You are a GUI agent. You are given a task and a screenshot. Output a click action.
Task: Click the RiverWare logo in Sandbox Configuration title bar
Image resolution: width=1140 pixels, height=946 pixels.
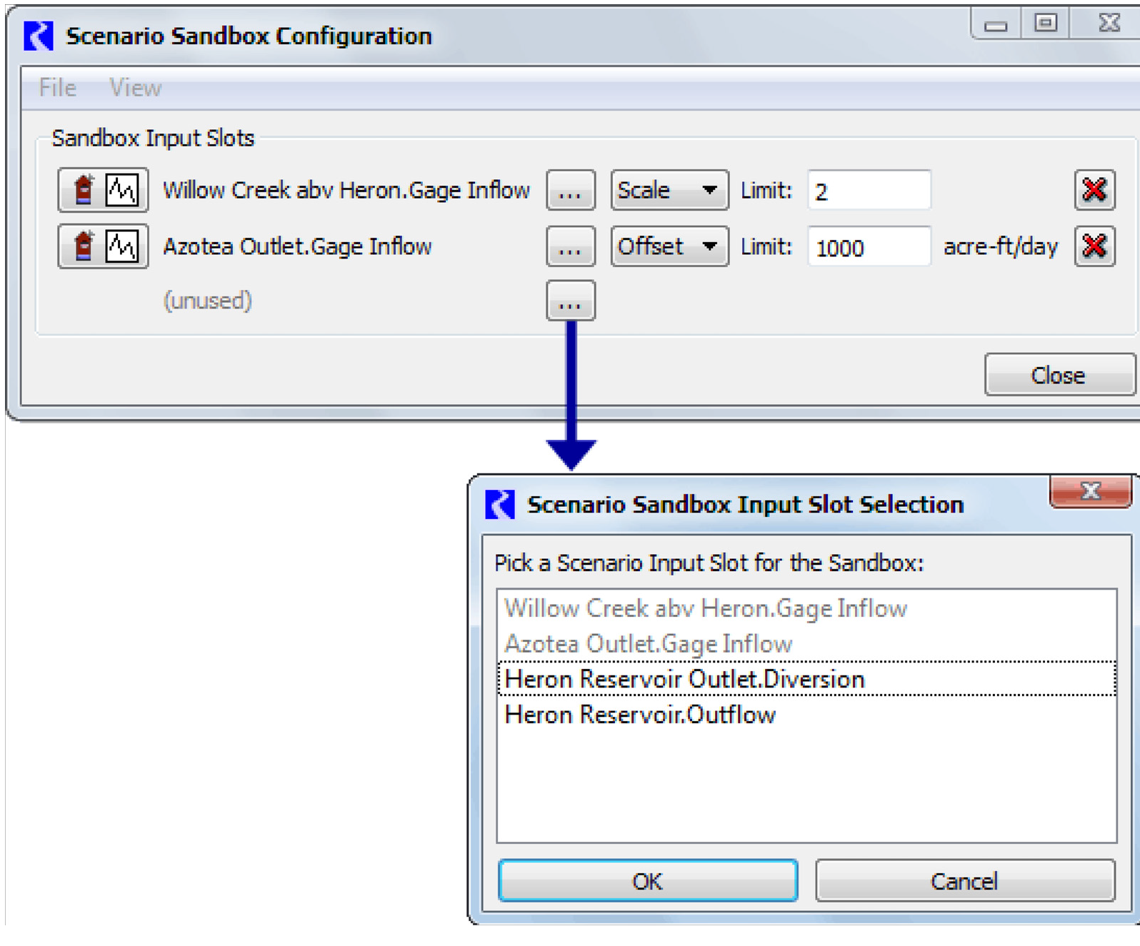point(39,36)
